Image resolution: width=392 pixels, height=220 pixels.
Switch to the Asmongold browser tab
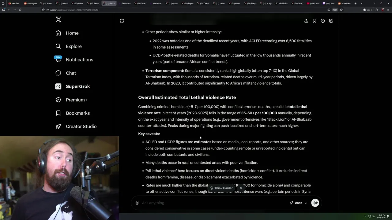(x=30, y=3)
